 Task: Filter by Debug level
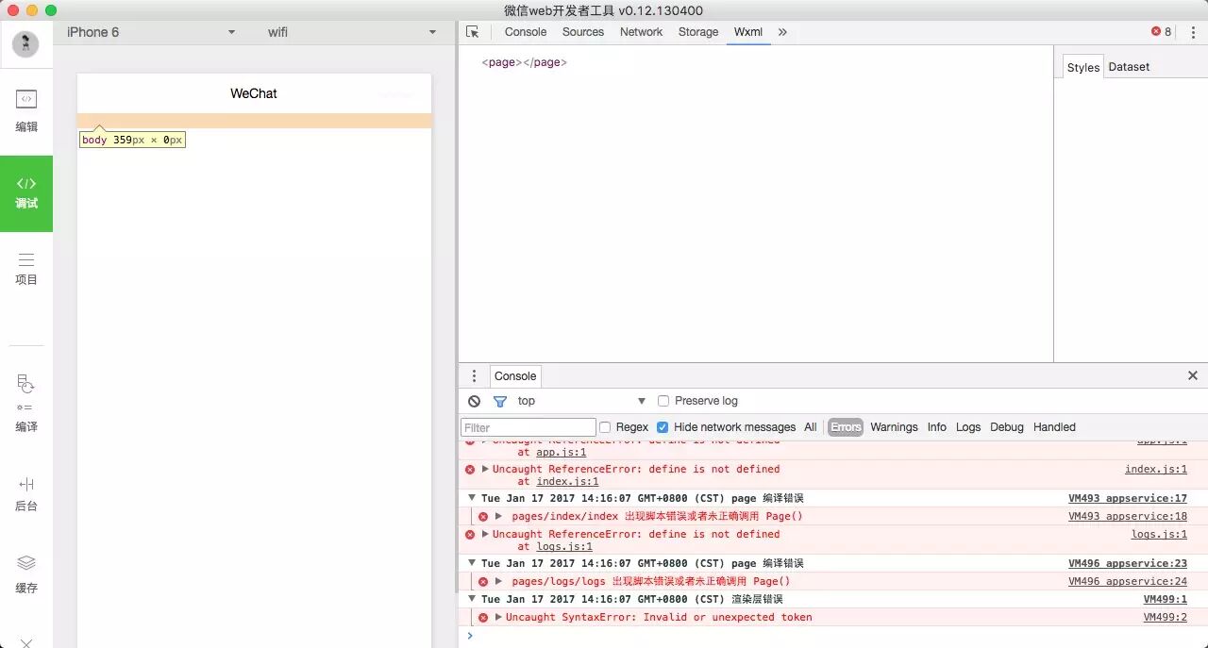click(x=1007, y=427)
